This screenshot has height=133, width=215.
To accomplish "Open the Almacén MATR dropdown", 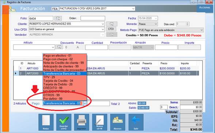I will pyautogui.click(x=152, y=48).
